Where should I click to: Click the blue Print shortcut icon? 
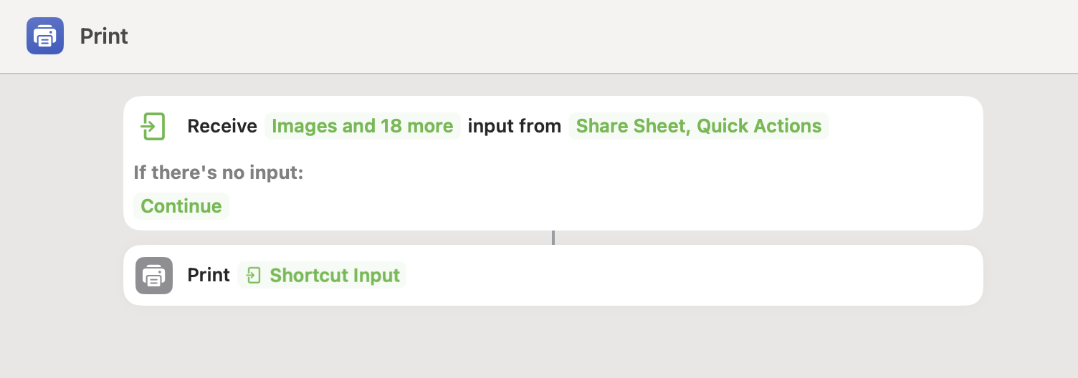[x=45, y=36]
